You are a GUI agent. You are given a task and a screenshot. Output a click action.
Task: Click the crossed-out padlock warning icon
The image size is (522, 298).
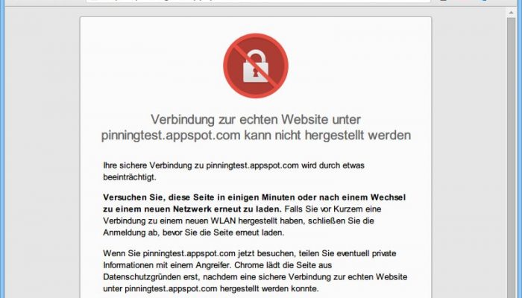[256, 66]
